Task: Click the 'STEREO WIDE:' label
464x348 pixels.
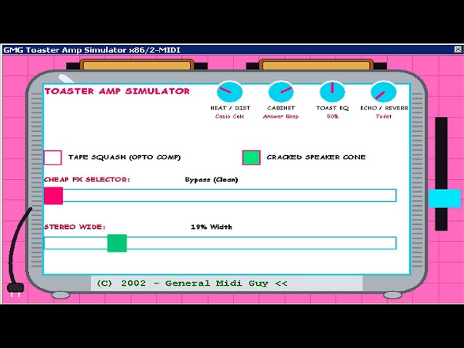Action: [75, 227]
